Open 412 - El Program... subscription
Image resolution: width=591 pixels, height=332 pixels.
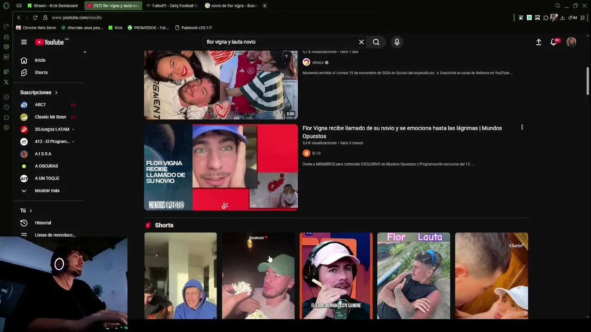(48, 142)
